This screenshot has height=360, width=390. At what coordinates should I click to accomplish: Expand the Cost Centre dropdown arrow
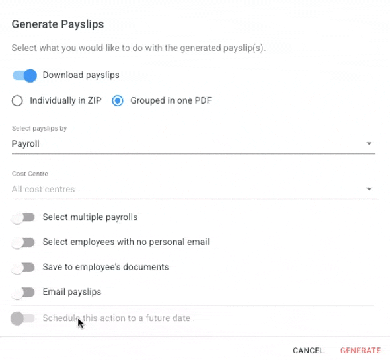pos(369,189)
